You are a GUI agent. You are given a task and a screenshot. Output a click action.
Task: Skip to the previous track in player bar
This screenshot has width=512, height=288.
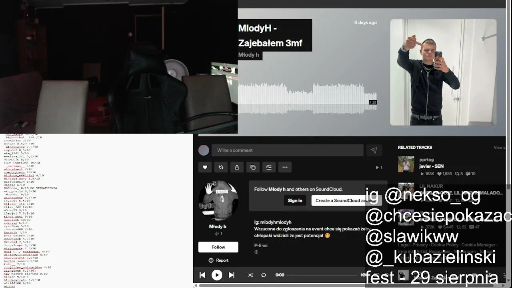(202, 275)
